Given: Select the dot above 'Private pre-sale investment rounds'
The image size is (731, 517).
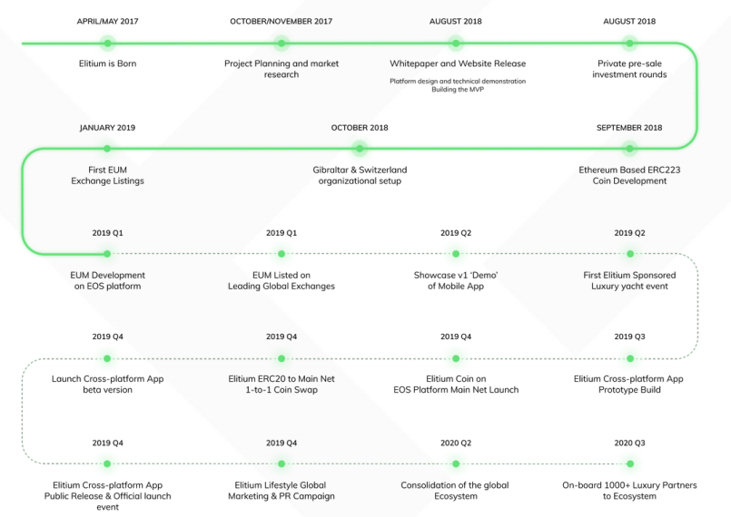Looking at the screenshot, I should pyautogui.click(x=628, y=43).
